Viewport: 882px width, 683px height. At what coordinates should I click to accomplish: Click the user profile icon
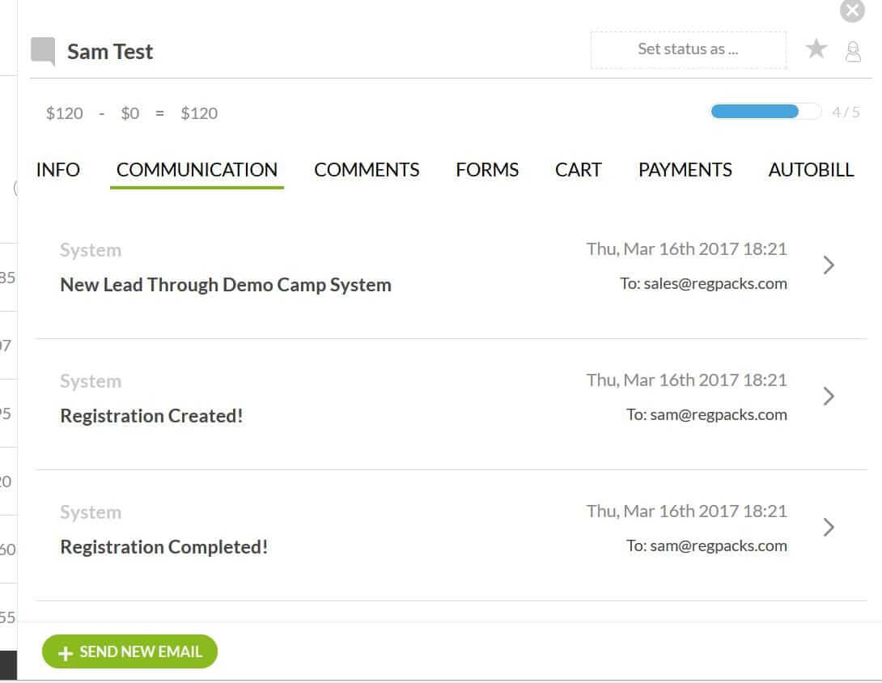tap(853, 52)
